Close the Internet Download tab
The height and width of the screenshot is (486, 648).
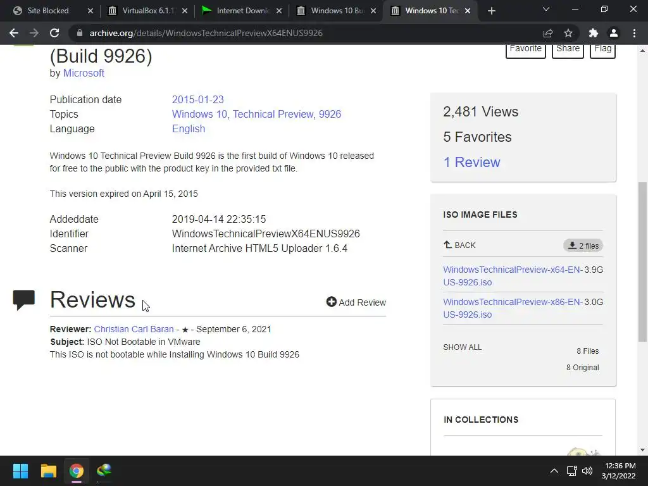(x=279, y=11)
